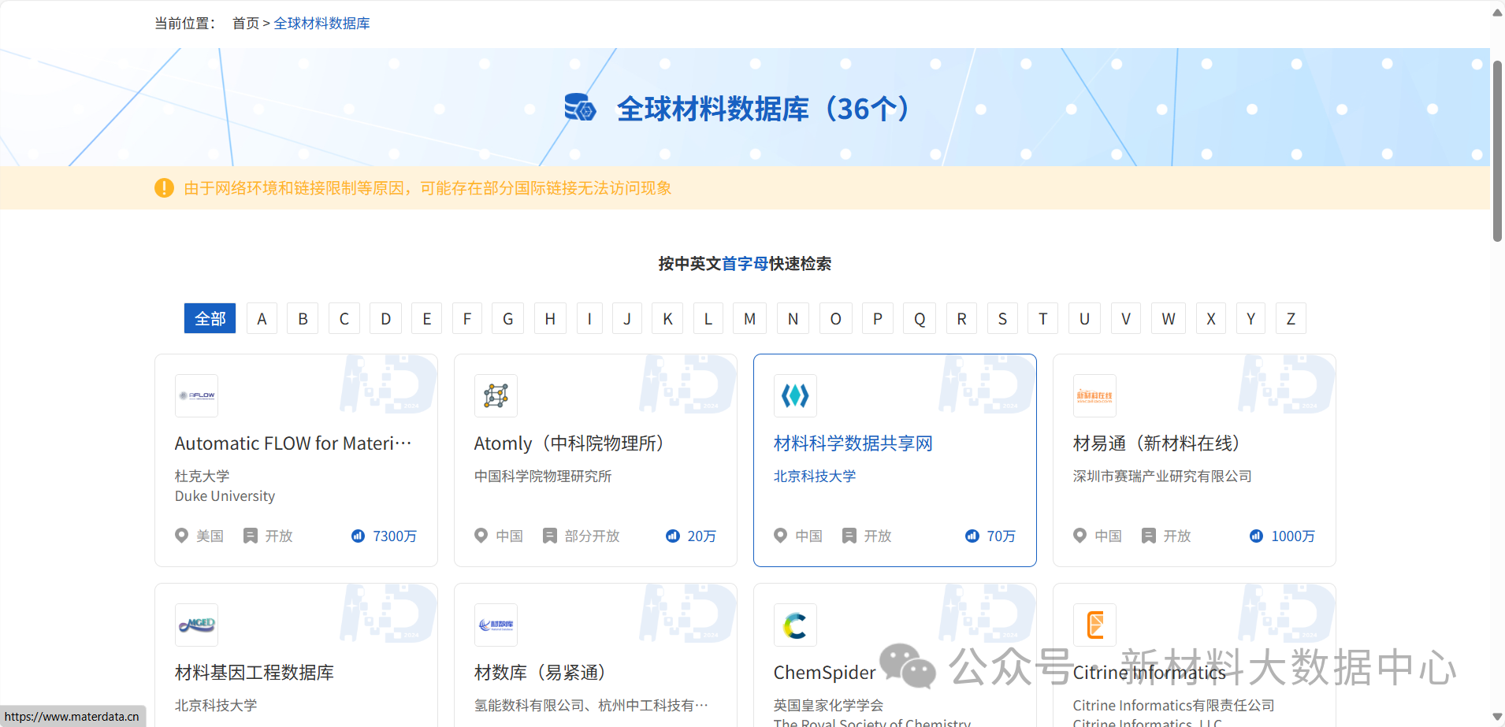Click location pin icon in Atomly card
This screenshot has width=1505, height=727.
pyautogui.click(x=481, y=536)
